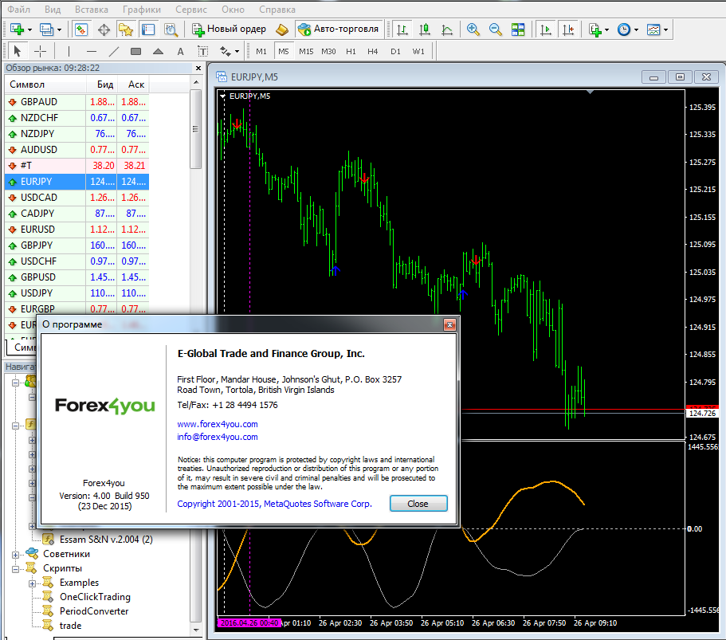Click Close in the about dialog
Viewport: 726px width, 640px height.
(418, 504)
